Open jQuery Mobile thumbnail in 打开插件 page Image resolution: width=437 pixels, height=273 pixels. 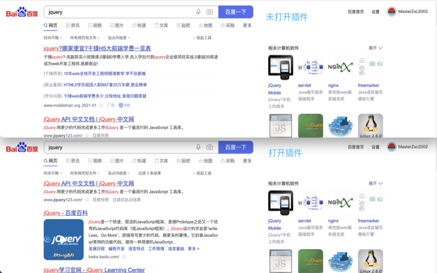coord(281,203)
